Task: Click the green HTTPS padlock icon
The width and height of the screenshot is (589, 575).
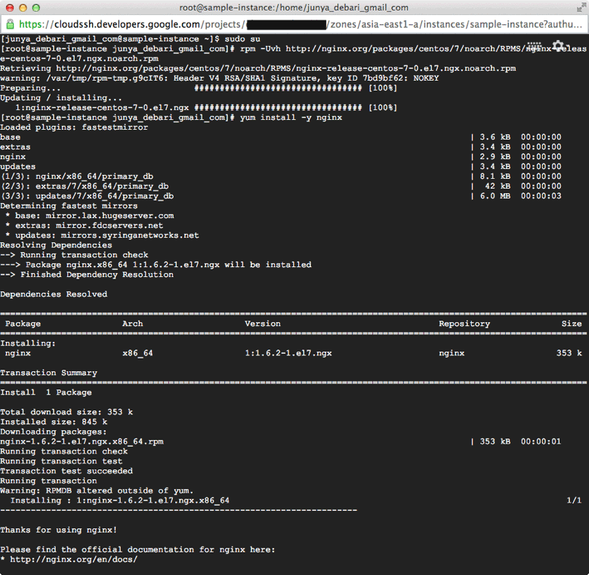Action: (x=10, y=24)
